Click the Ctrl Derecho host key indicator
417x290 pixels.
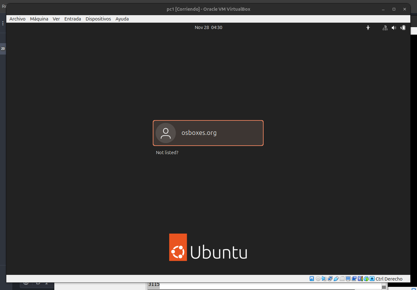pyautogui.click(x=389, y=279)
